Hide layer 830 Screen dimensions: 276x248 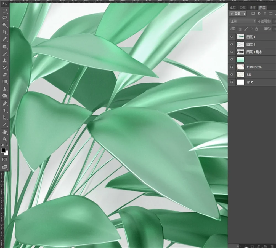pos(232,74)
